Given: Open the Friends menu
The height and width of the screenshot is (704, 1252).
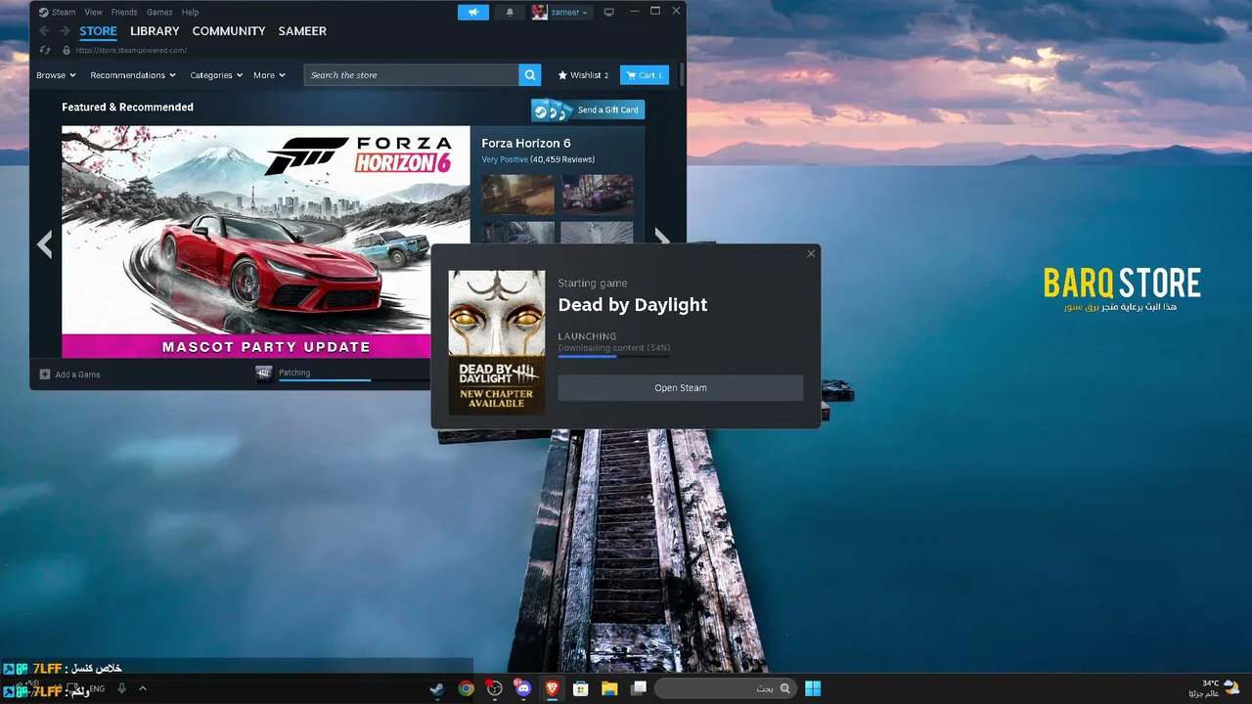Looking at the screenshot, I should (124, 13).
